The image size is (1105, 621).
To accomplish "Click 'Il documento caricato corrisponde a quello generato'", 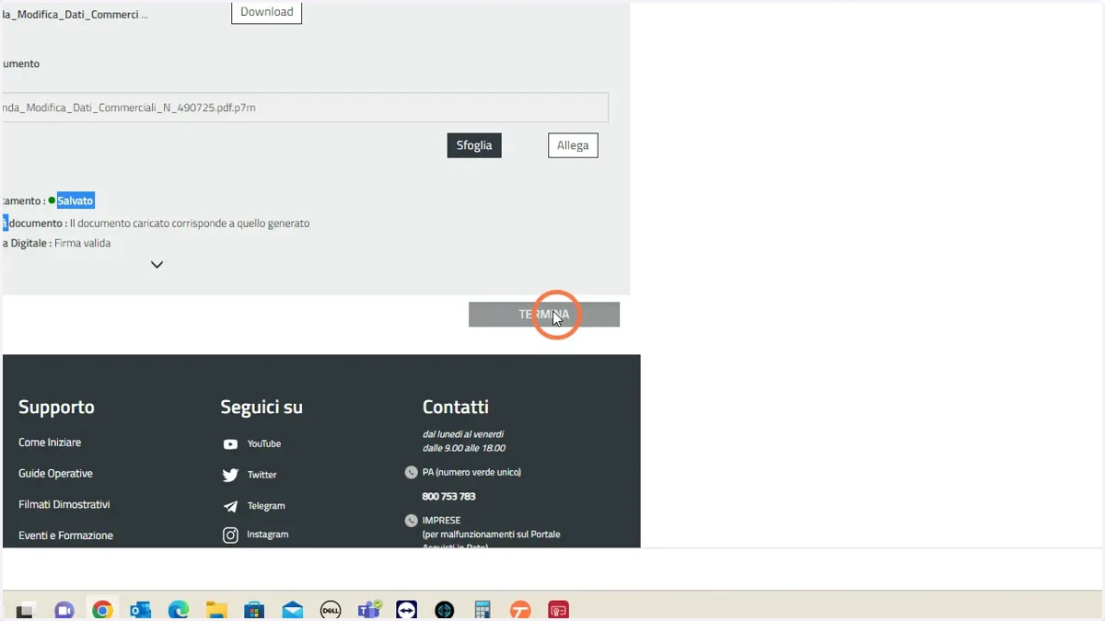I will click(x=190, y=224).
